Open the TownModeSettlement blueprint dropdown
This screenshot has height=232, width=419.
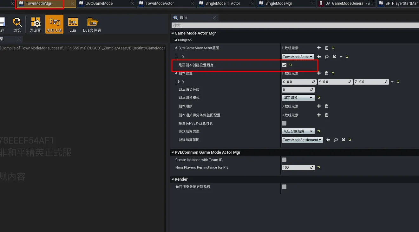302,140
